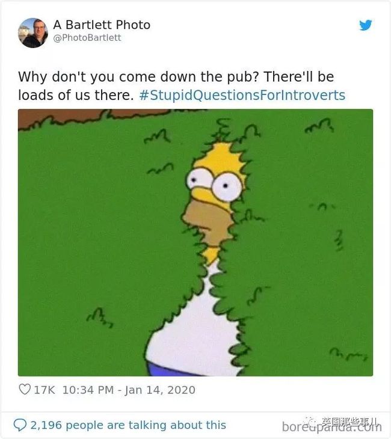Viewport: 391px width, 439px height.
Task: Open the author's round profile avatar
Action: pos(33,32)
